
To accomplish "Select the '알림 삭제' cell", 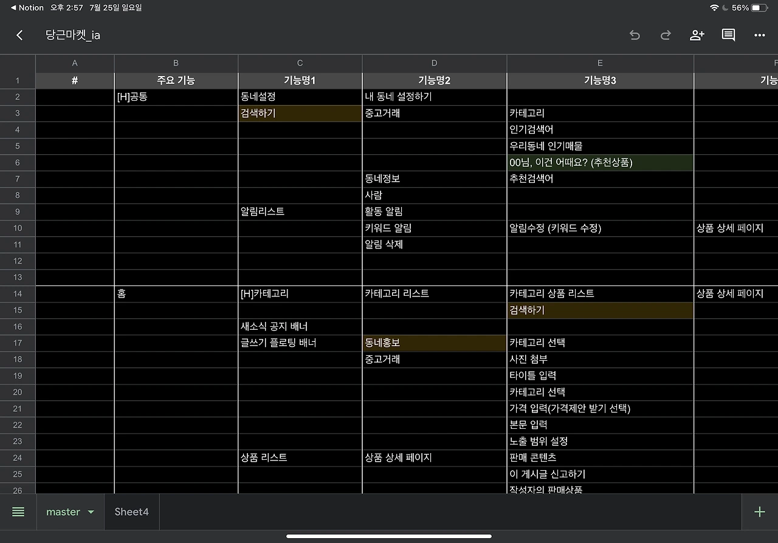I will point(435,245).
